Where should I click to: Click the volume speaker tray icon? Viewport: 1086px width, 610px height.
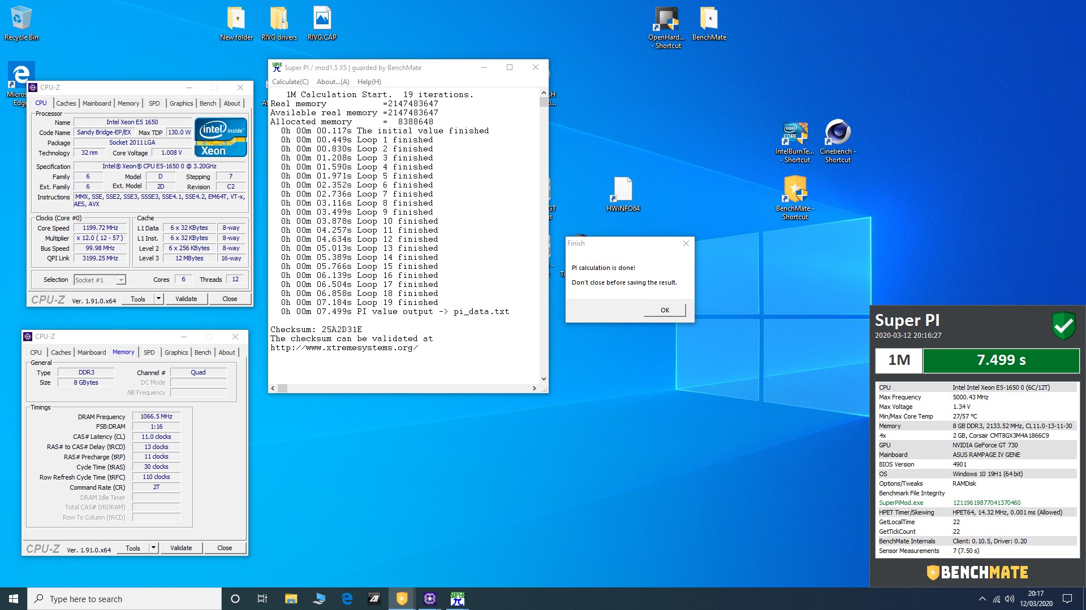point(1010,599)
